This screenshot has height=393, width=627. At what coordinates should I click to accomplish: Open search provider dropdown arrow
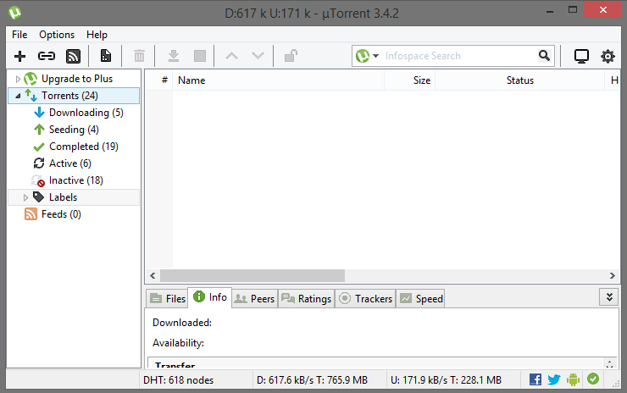click(x=375, y=56)
